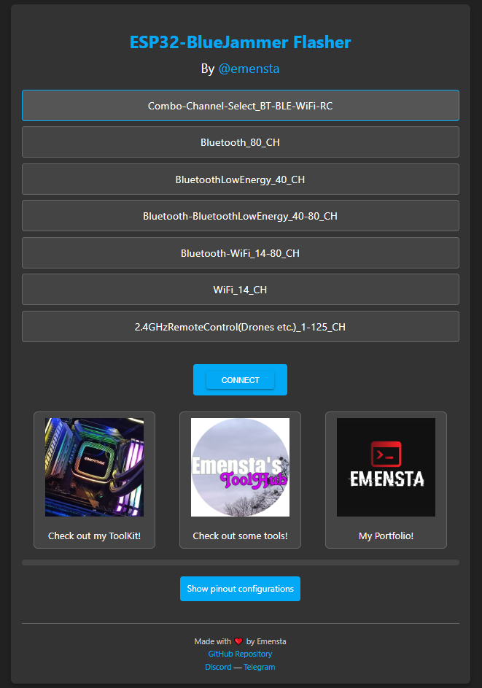The height and width of the screenshot is (688, 482).
Task: Click the Check out some tools! caption
Action: 241,536
